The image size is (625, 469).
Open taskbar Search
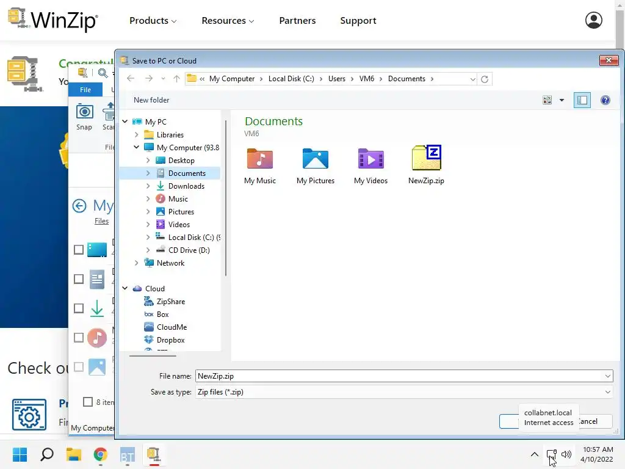pyautogui.click(x=46, y=454)
